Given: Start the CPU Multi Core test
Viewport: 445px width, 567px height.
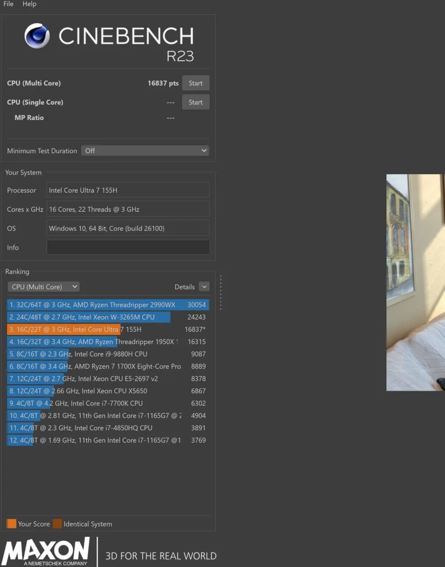Looking at the screenshot, I should (195, 83).
